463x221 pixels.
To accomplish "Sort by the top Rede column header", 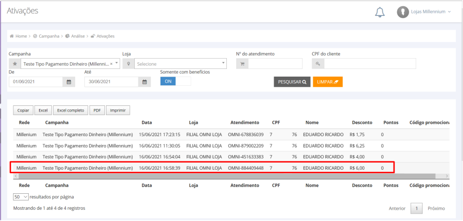I will click(x=24, y=122).
